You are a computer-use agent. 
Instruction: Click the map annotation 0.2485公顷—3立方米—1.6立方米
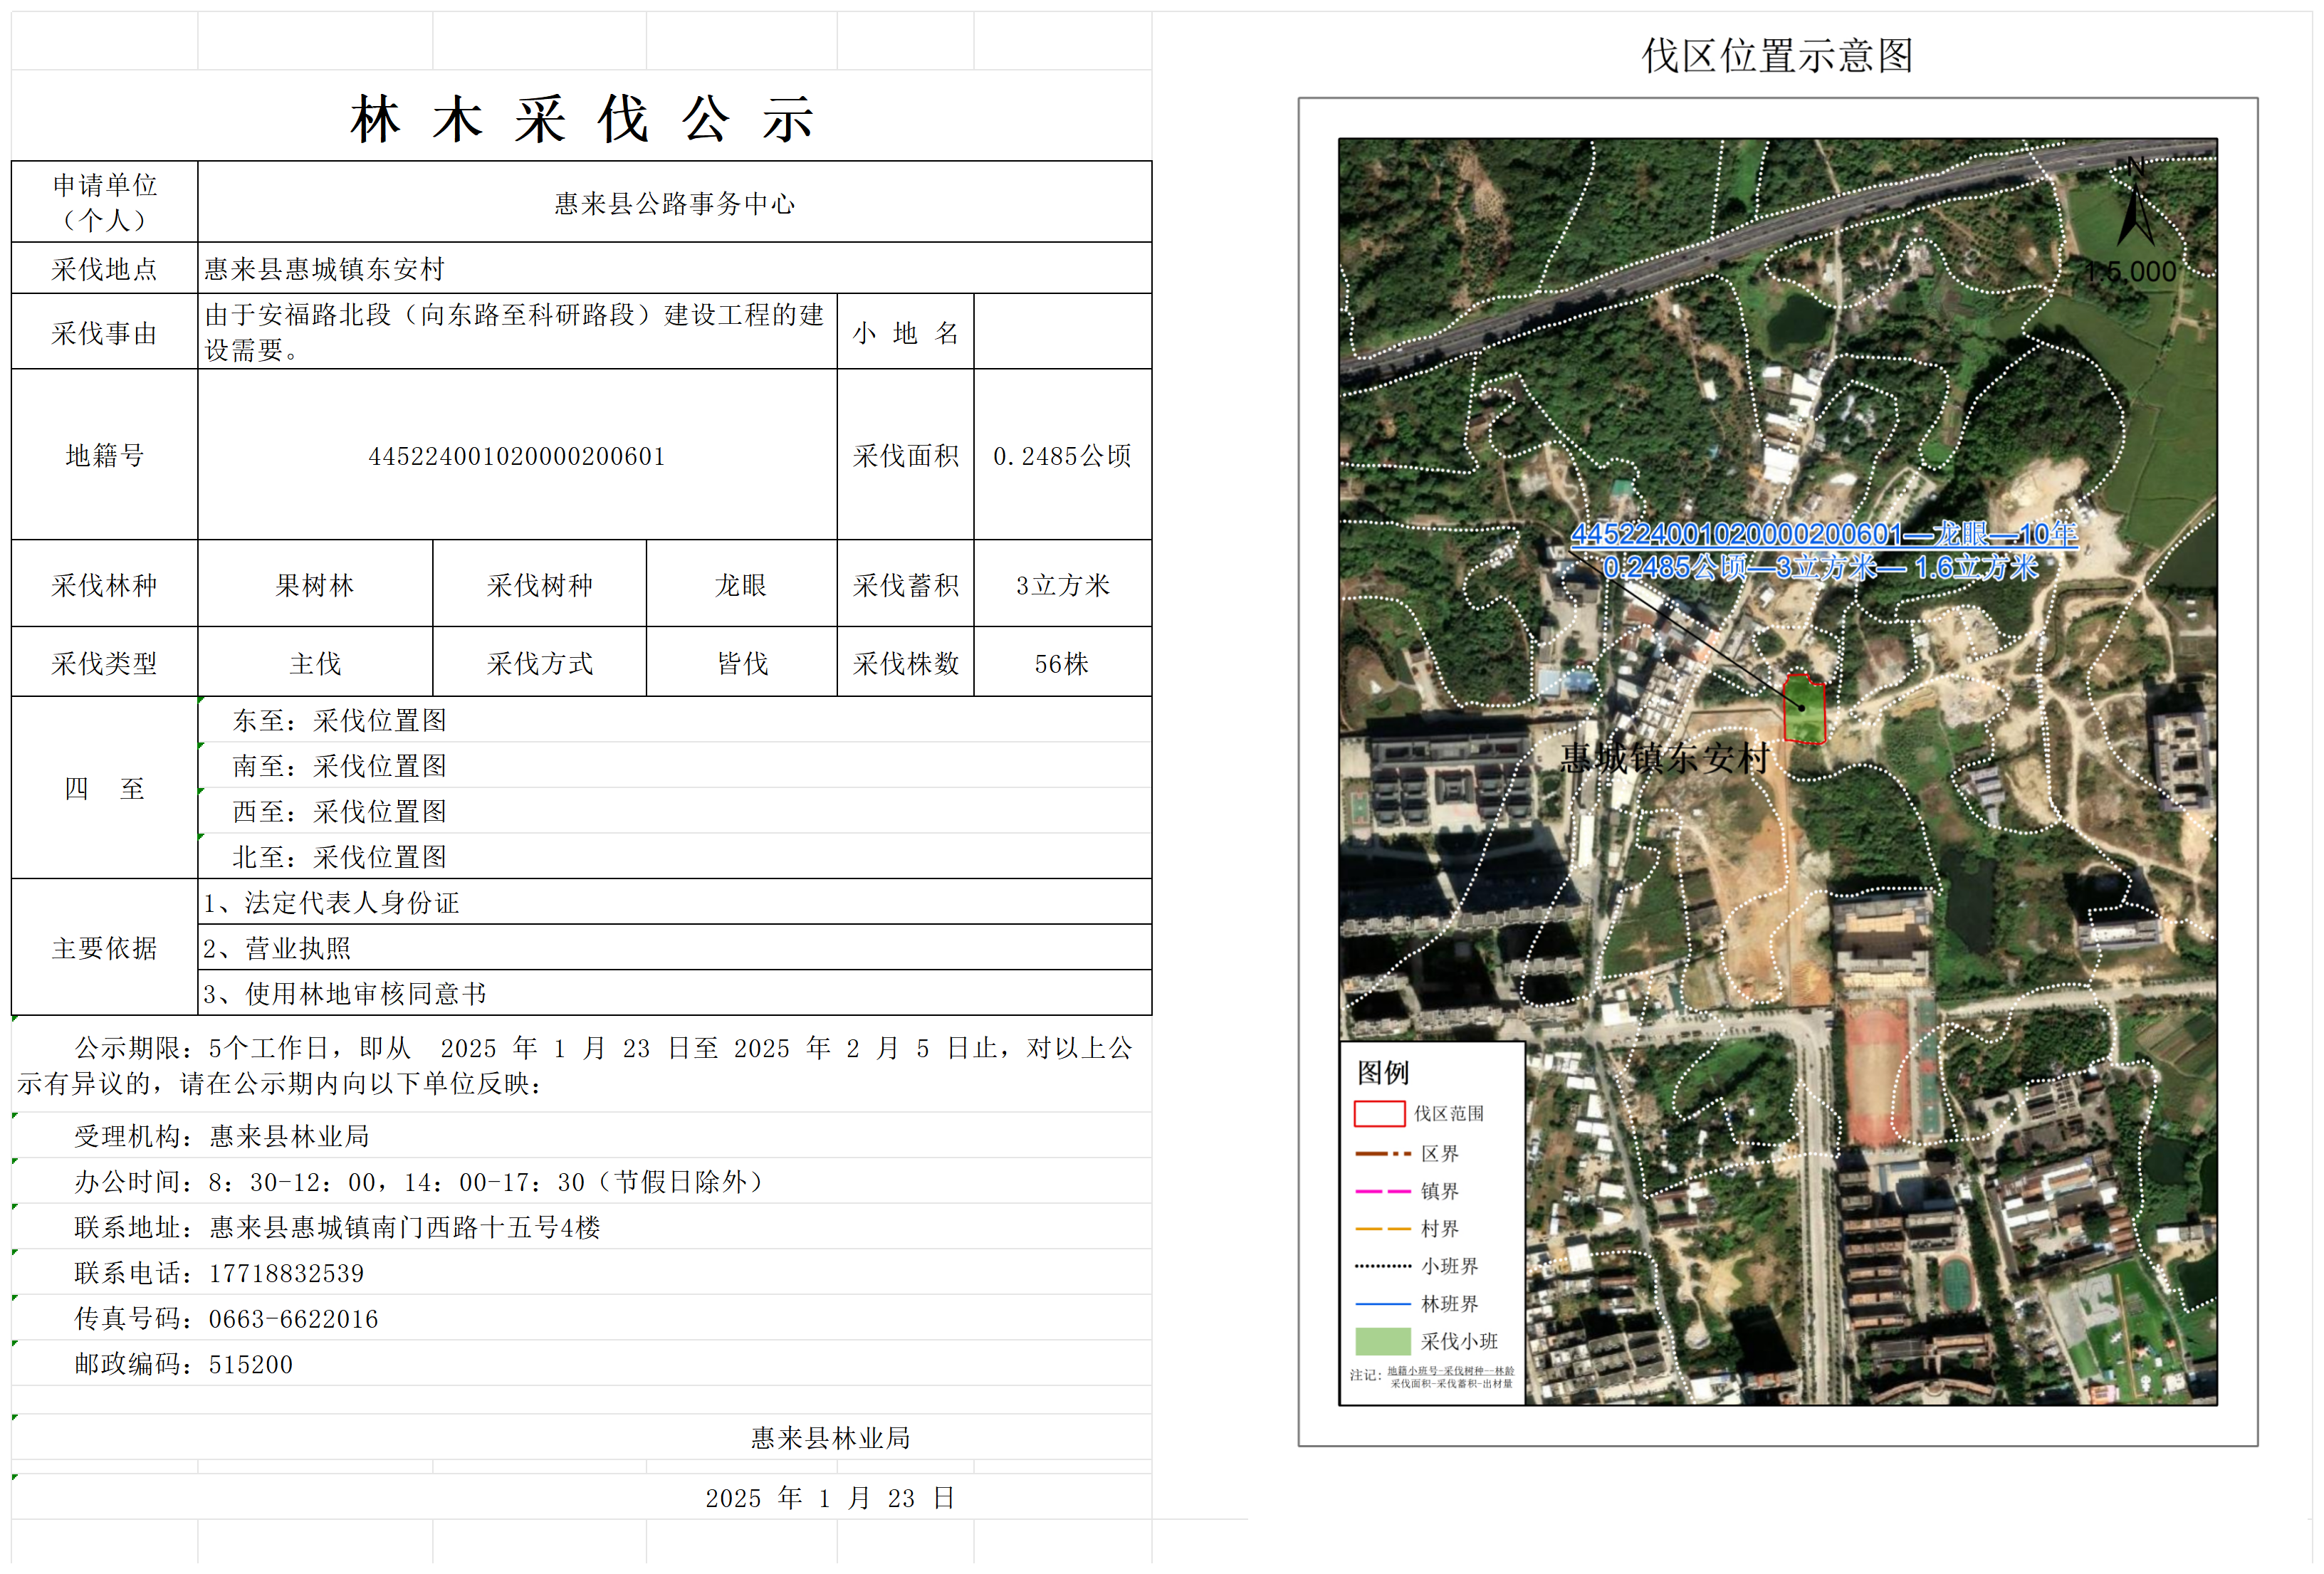click(x=1820, y=568)
